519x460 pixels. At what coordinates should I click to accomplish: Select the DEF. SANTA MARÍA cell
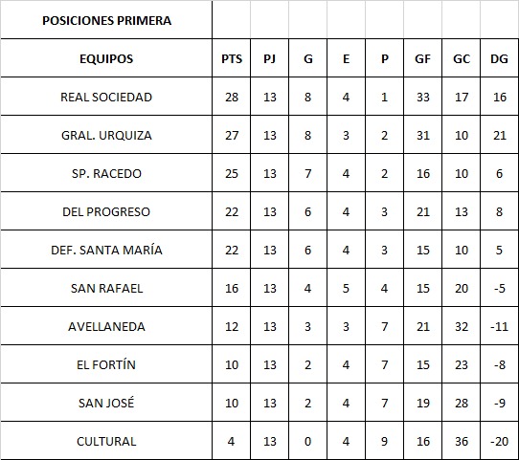pyautogui.click(x=106, y=250)
